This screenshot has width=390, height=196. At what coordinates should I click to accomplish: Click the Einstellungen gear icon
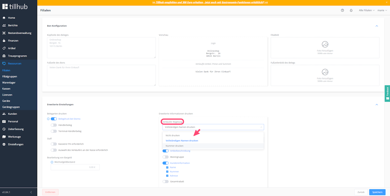4,144
